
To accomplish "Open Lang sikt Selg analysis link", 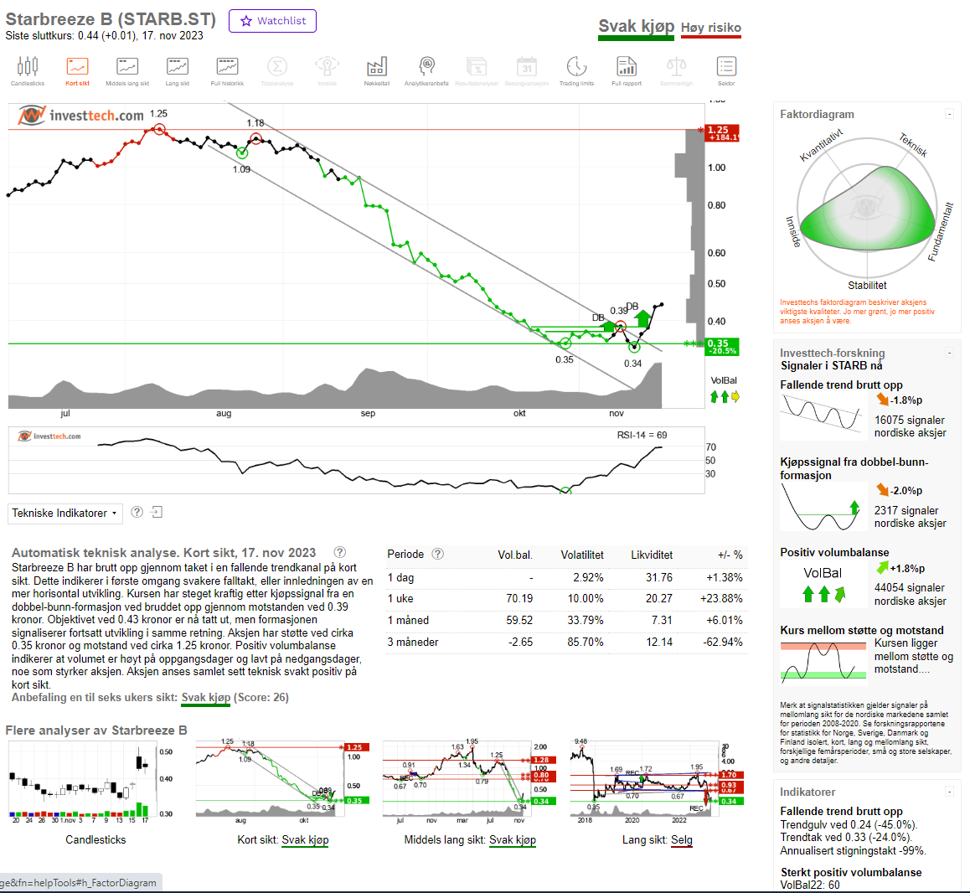I will (x=682, y=839).
